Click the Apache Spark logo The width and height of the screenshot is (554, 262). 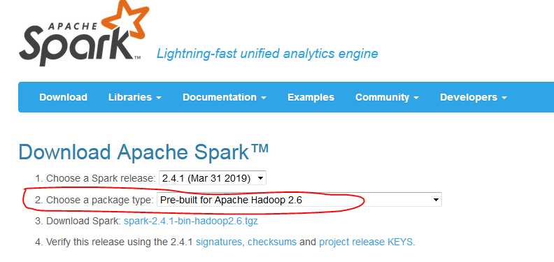[84, 34]
